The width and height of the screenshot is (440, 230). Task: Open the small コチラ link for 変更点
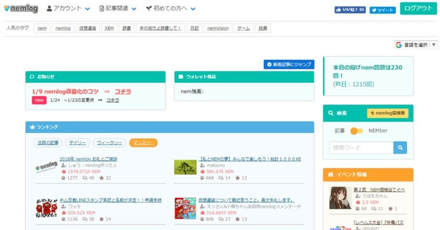pyautogui.click(x=113, y=100)
